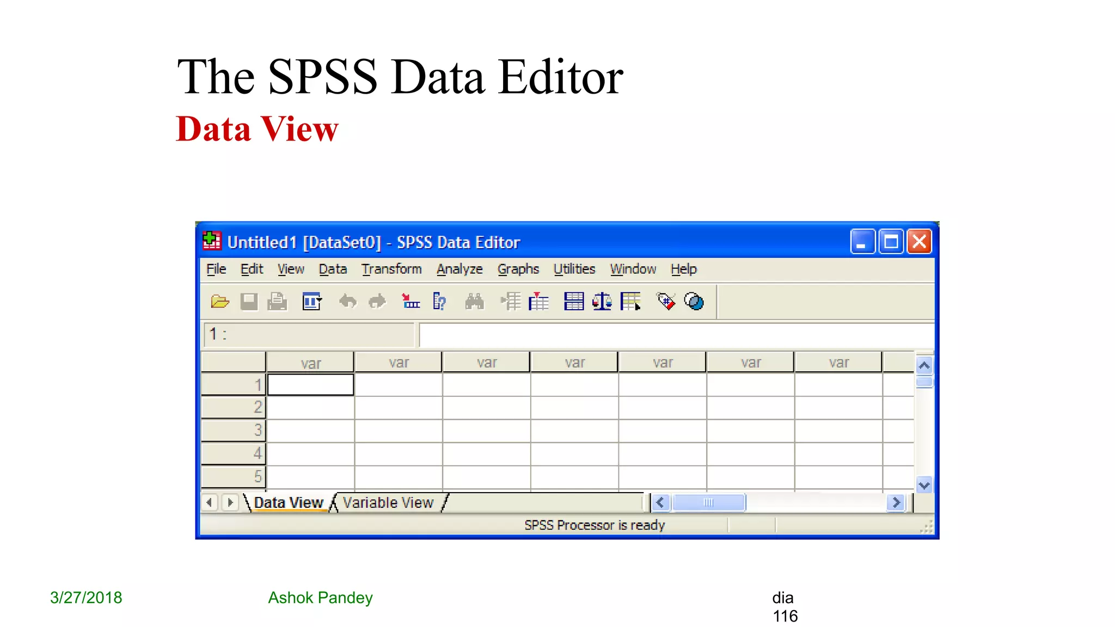Open the Transform menu
The width and height of the screenshot is (1115, 627).
pyautogui.click(x=391, y=269)
